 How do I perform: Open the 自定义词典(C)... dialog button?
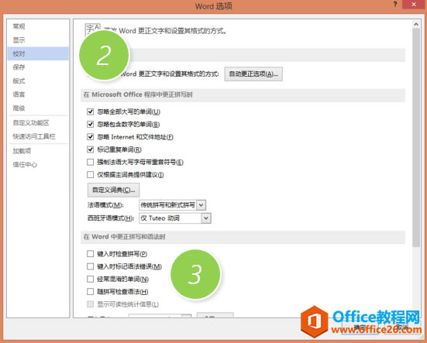coord(114,190)
